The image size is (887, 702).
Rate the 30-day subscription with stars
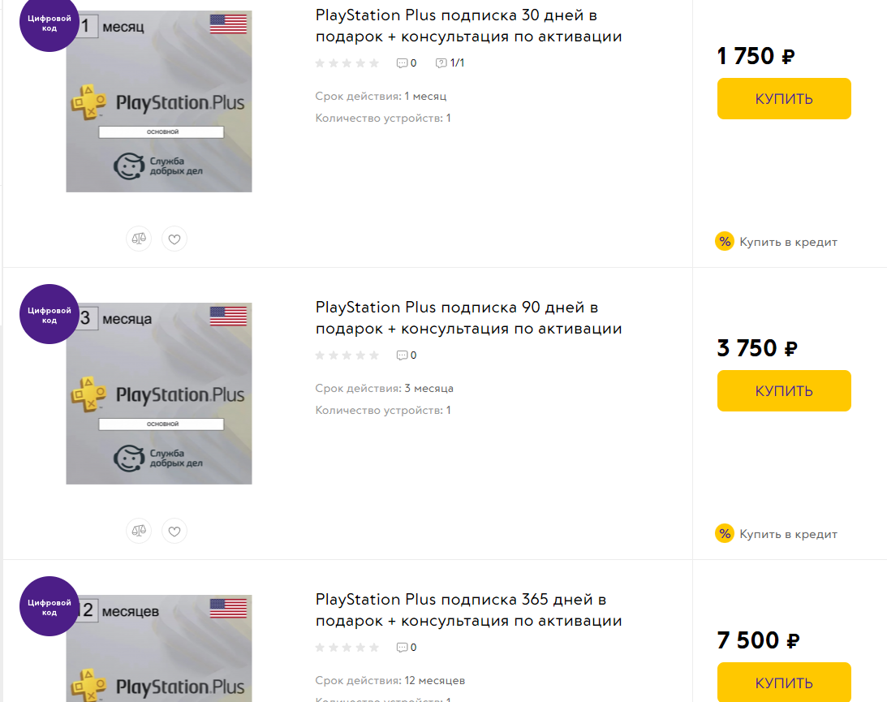coord(347,62)
